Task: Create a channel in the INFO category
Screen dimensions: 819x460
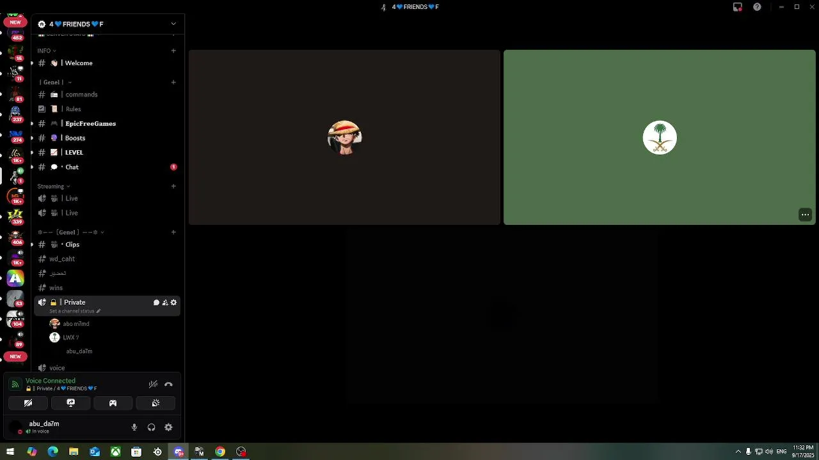Action: 173,51
